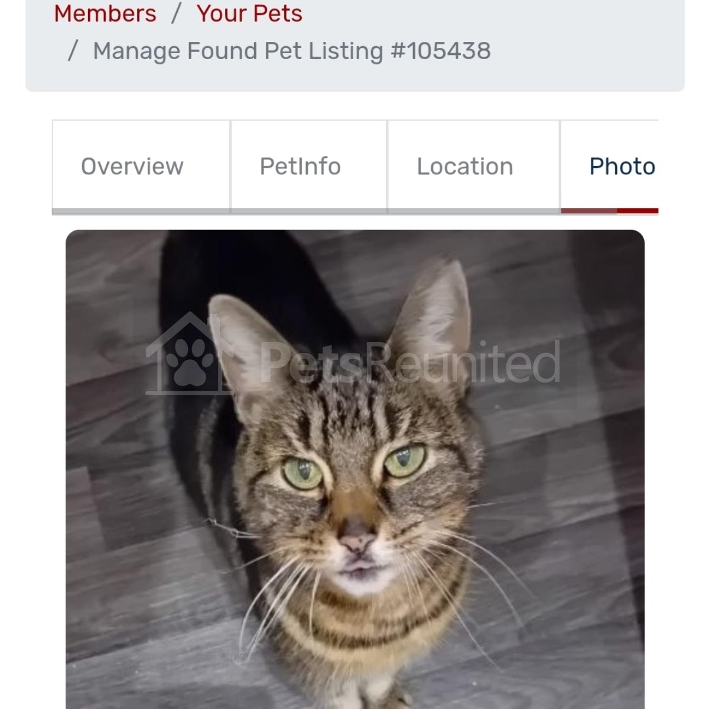709x709 pixels.
Task: Click the red underline beneath Photo tab
Action: (610, 211)
